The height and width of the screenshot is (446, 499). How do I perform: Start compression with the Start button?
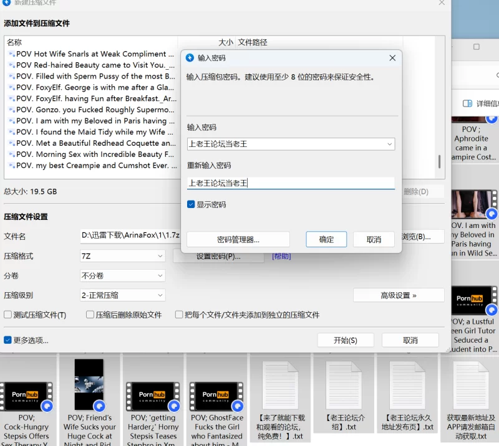point(346,340)
